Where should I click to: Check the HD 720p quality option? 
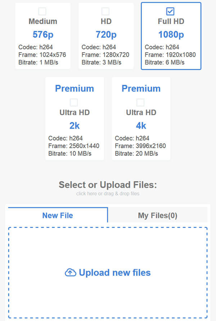[106, 11]
